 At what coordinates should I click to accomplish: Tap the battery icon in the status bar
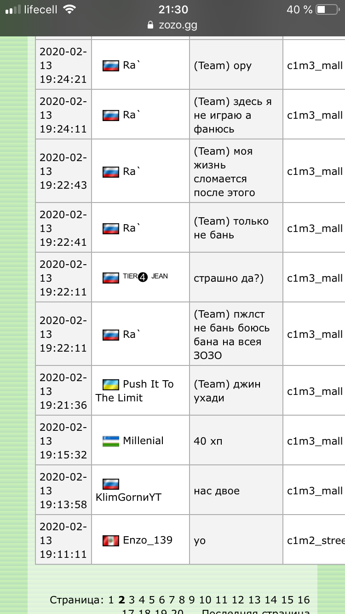pyautogui.click(x=328, y=10)
